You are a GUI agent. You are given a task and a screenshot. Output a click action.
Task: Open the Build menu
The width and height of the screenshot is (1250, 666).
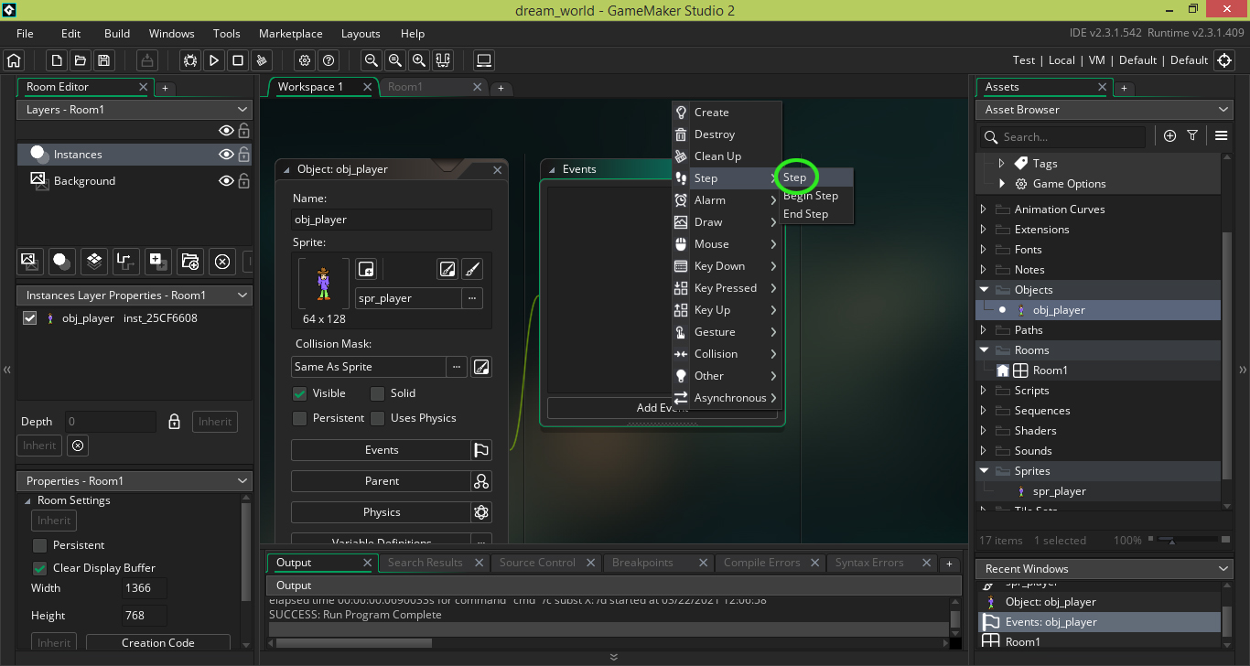pos(117,34)
